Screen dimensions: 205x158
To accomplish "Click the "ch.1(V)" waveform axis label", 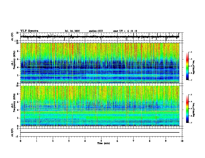I will point(12,37).
